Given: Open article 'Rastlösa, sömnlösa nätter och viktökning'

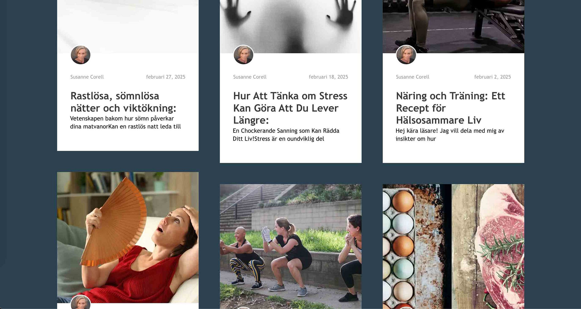Looking at the screenshot, I should point(123,102).
